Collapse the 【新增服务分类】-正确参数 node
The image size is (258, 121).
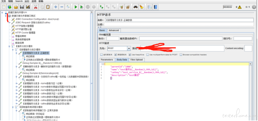point(16,53)
